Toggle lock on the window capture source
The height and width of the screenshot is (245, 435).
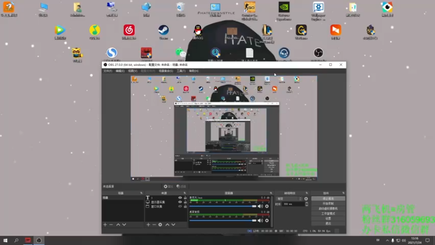(x=185, y=206)
